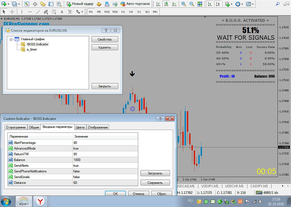291x207 pixels.
Task: Switch to the О программе tab
Action: 16,127
